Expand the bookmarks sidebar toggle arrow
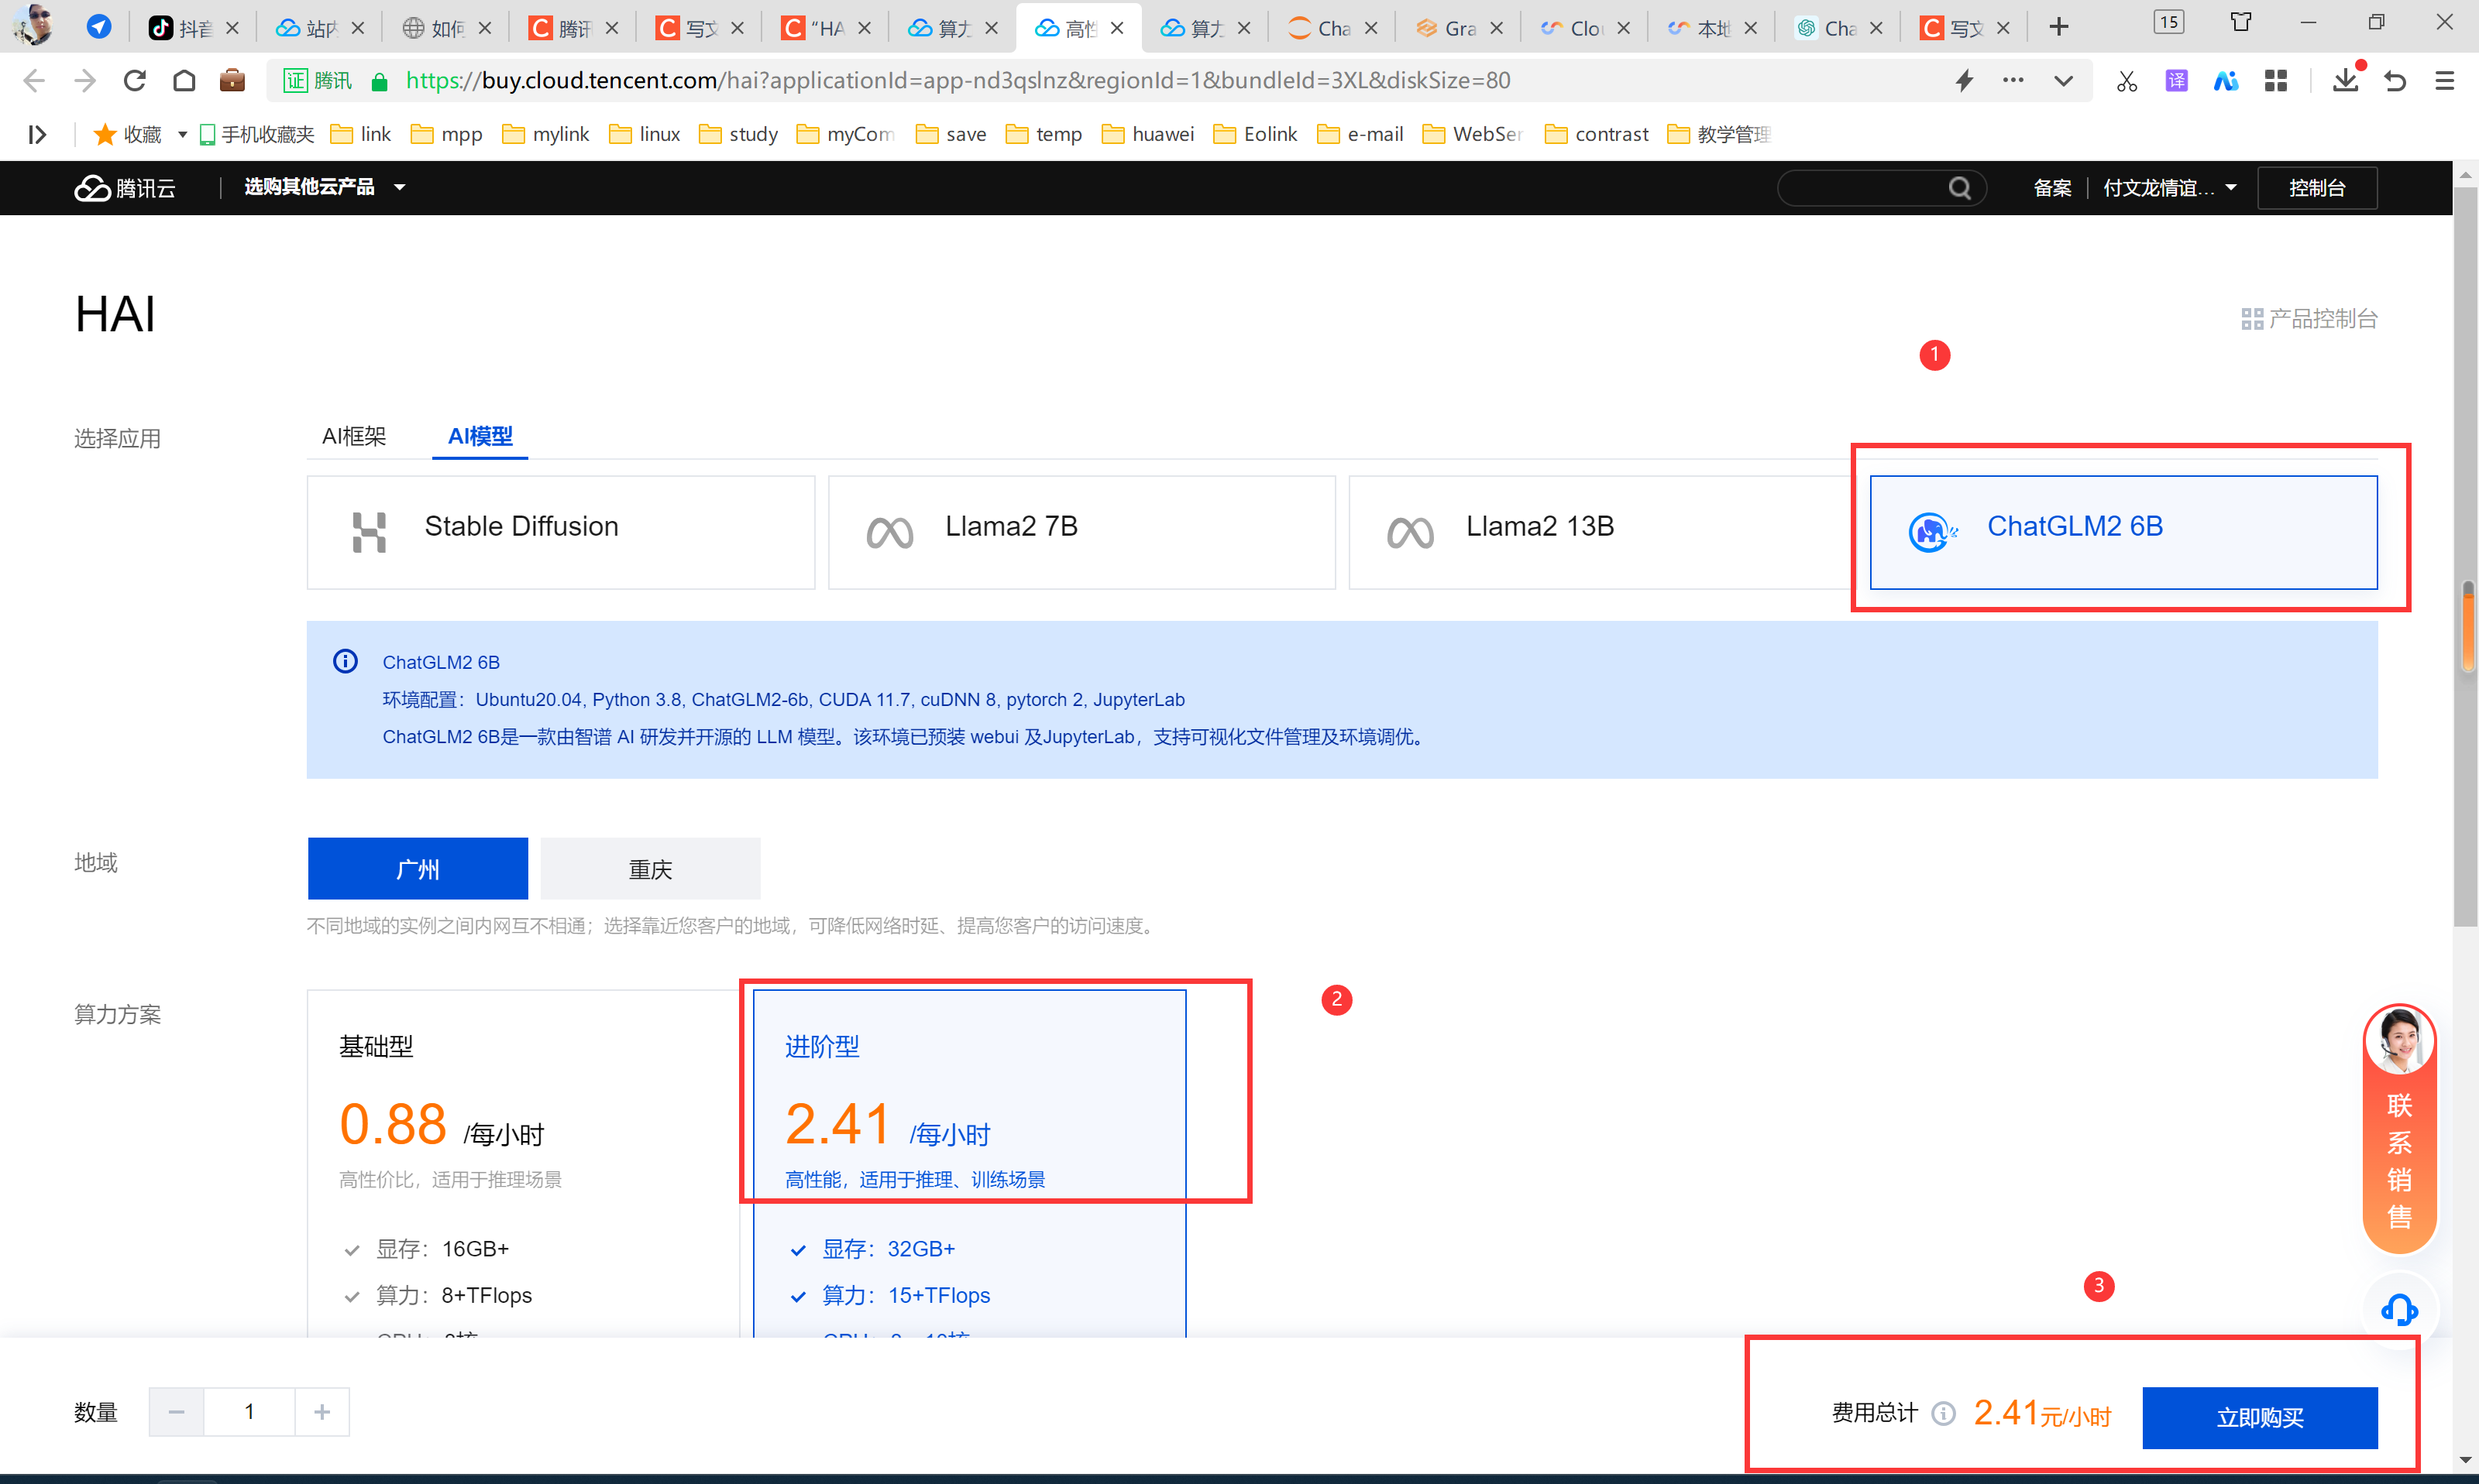Image resolution: width=2479 pixels, height=1484 pixels. (37, 135)
